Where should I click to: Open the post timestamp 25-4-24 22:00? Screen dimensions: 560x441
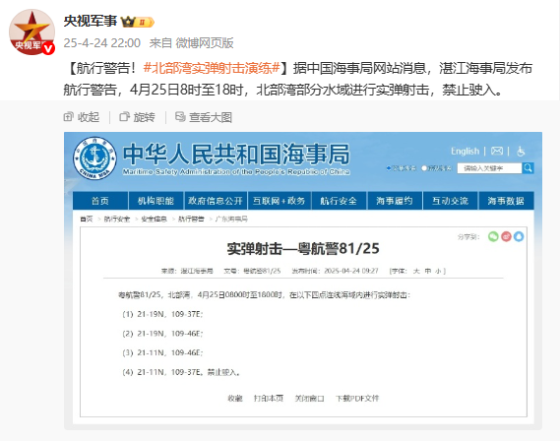click(x=102, y=43)
